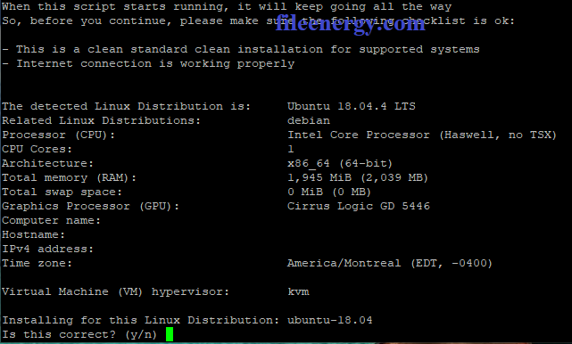Click the '1,945 MiB (2,039 MB)' memory value
Screen dimensions: 572x344
coord(358,178)
